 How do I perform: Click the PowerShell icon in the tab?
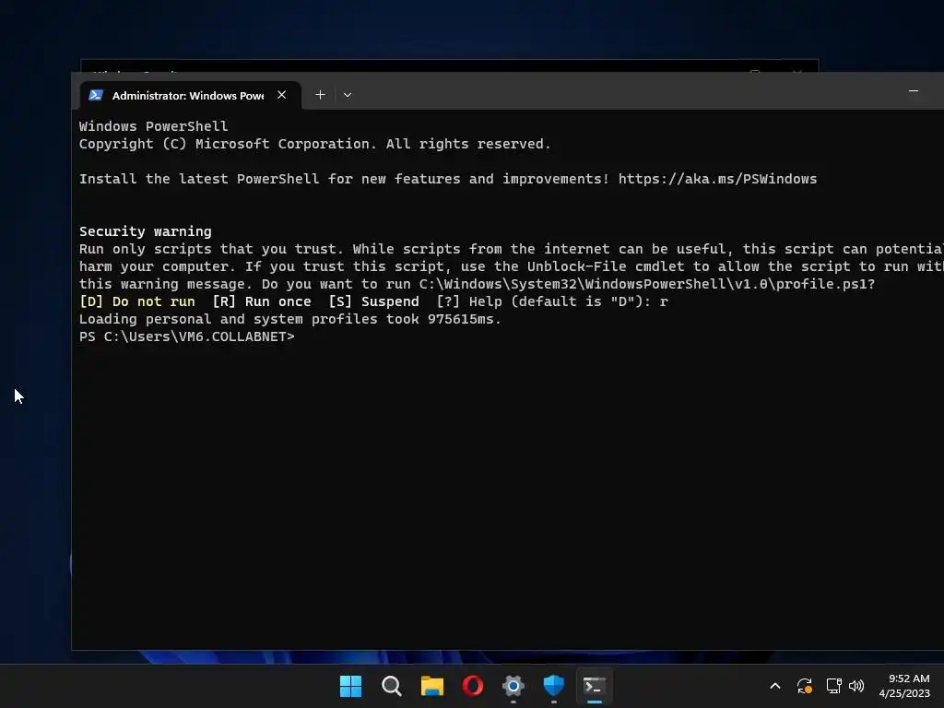tap(96, 95)
